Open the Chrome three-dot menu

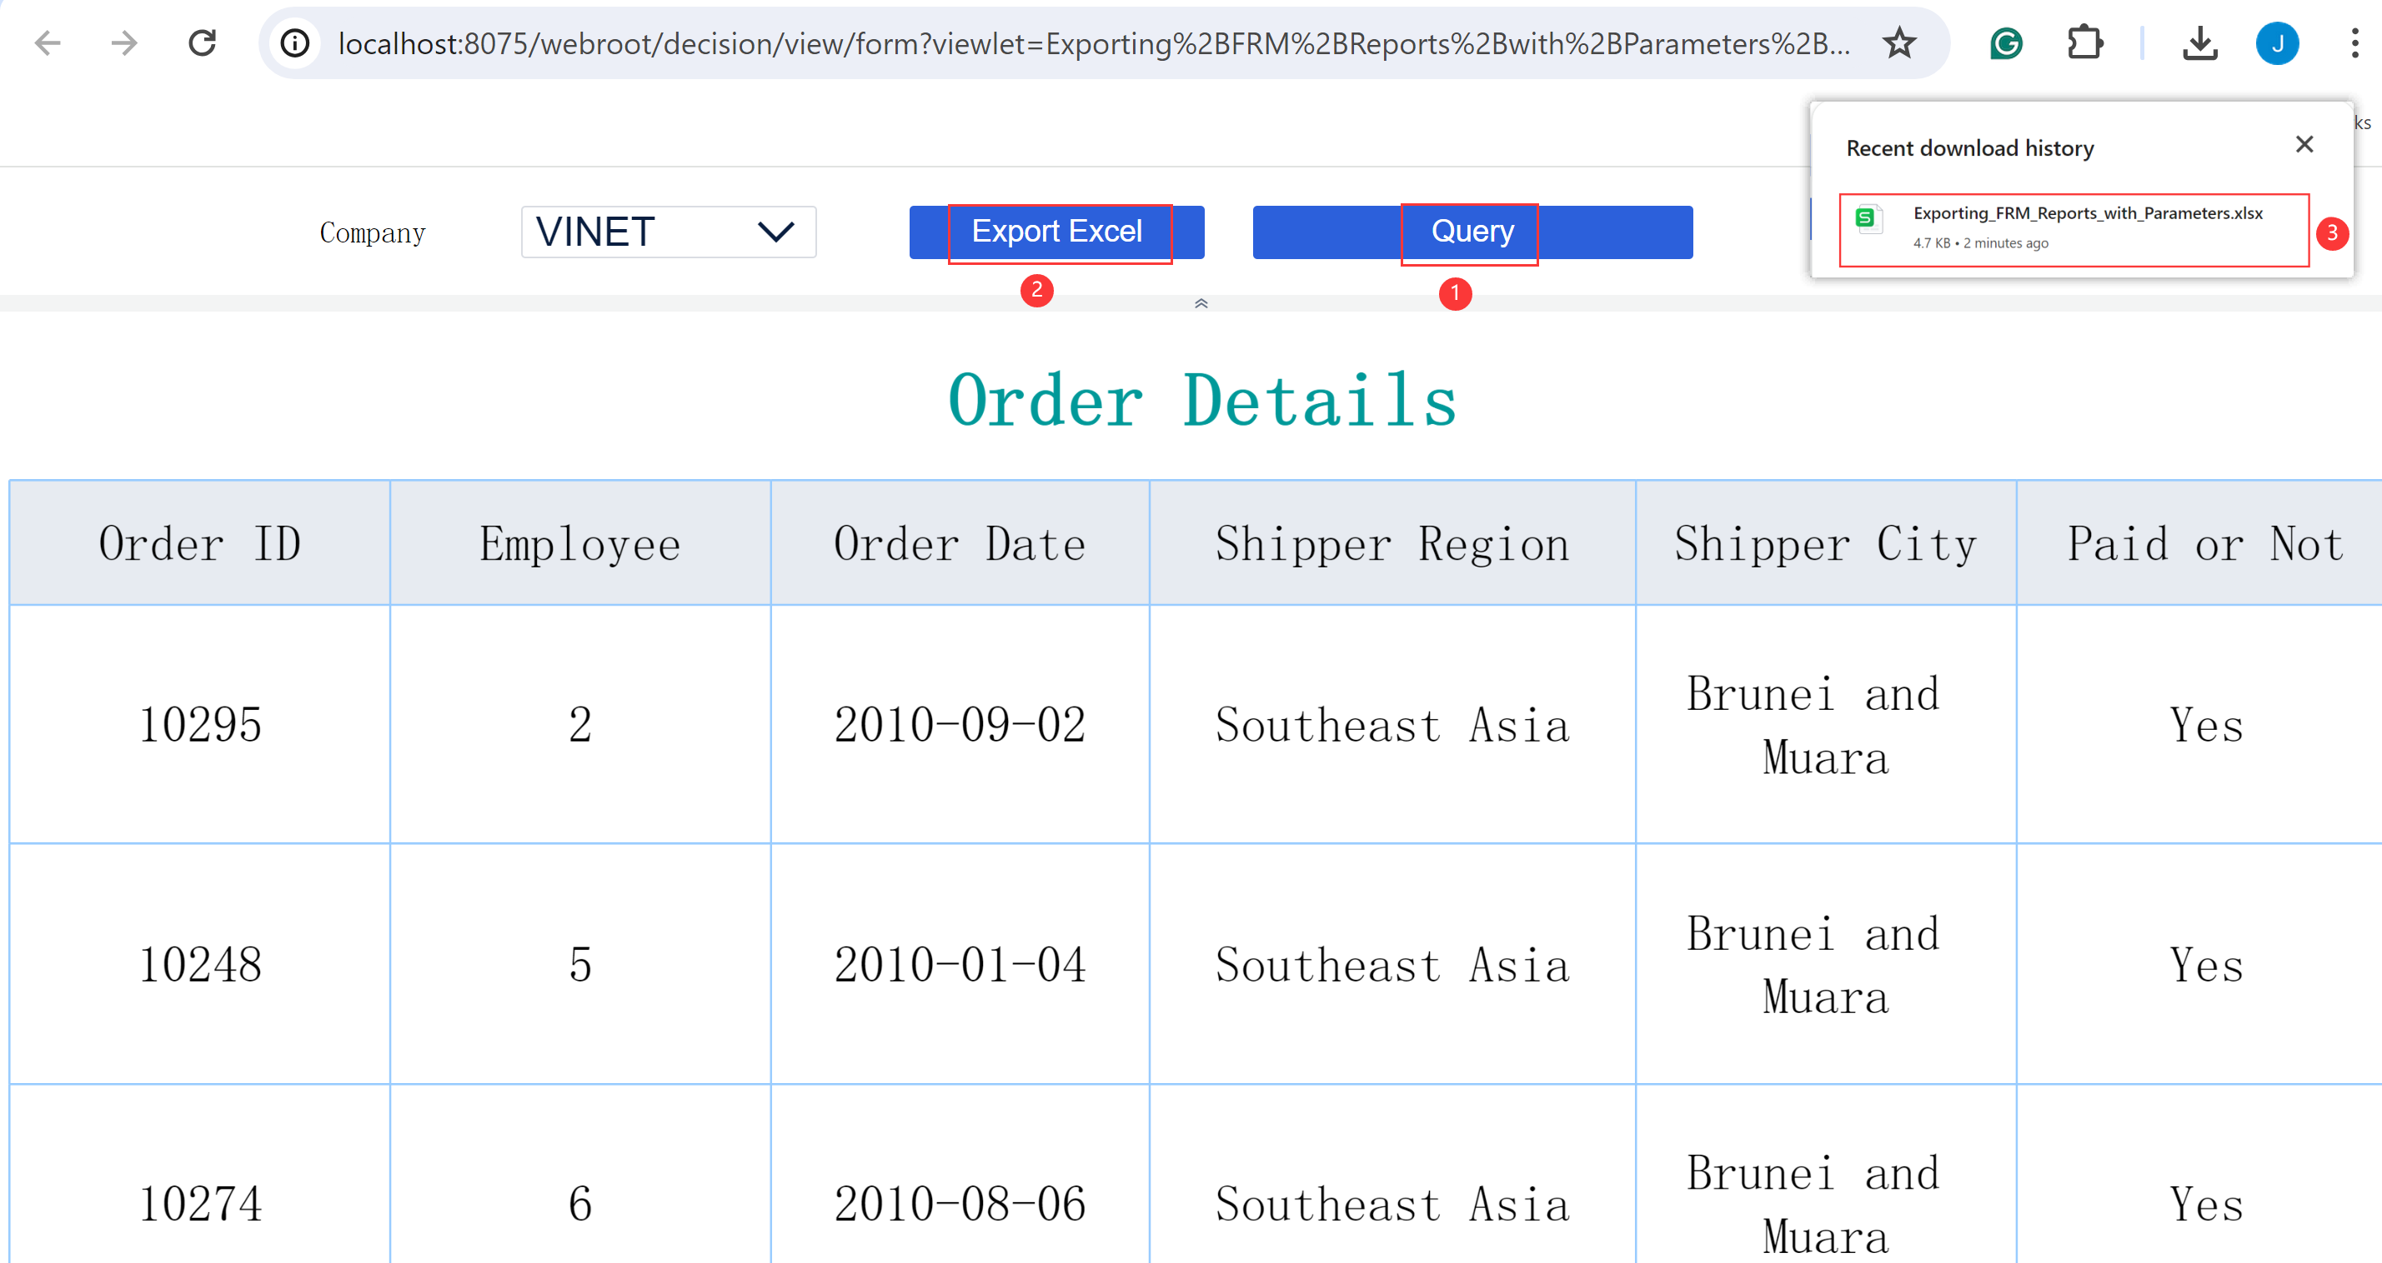click(x=2354, y=42)
